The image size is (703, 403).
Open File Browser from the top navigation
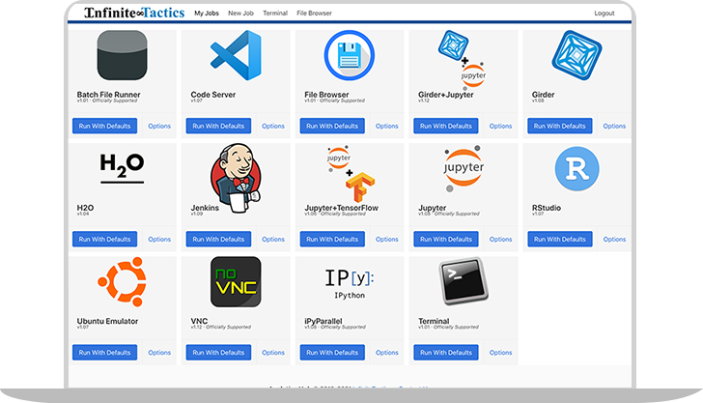[x=314, y=13]
